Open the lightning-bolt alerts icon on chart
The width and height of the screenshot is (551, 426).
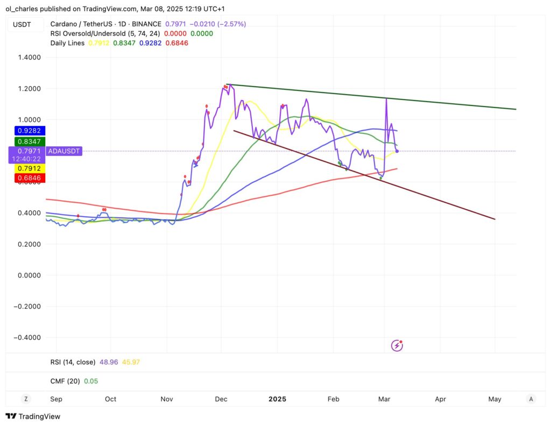click(x=397, y=345)
